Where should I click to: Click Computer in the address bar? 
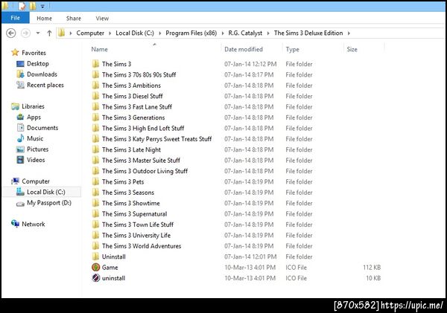point(90,33)
